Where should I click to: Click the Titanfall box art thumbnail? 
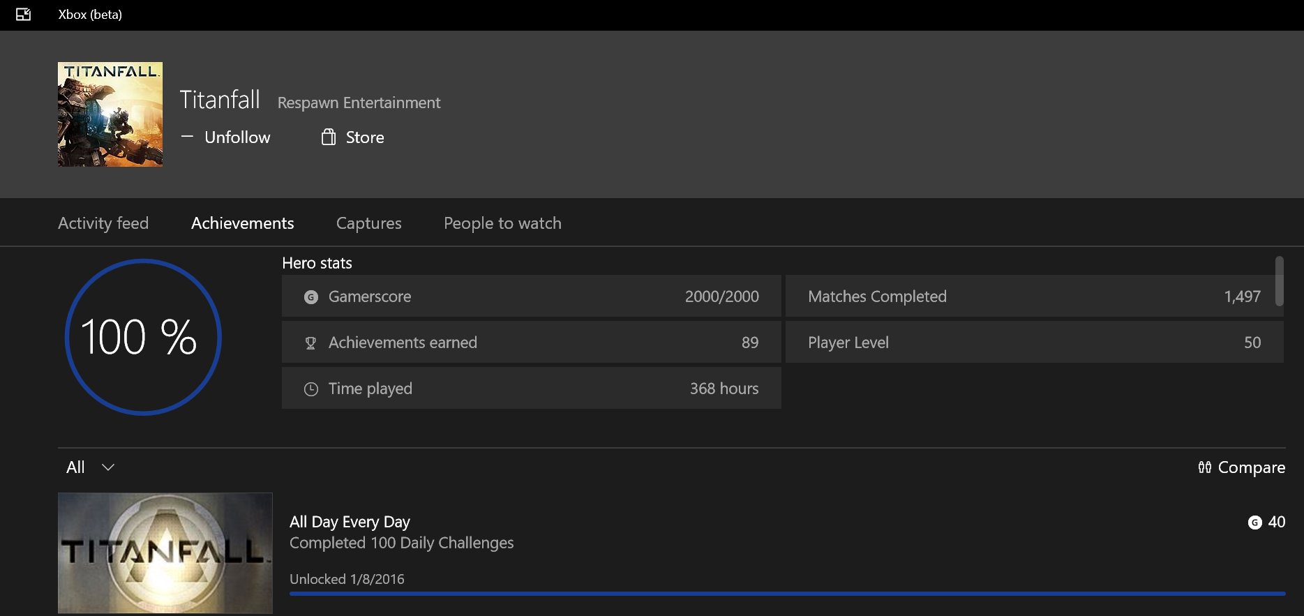point(110,114)
